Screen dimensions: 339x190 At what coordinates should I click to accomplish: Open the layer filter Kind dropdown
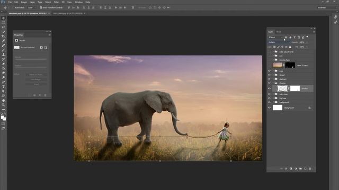click(x=275, y=37)
